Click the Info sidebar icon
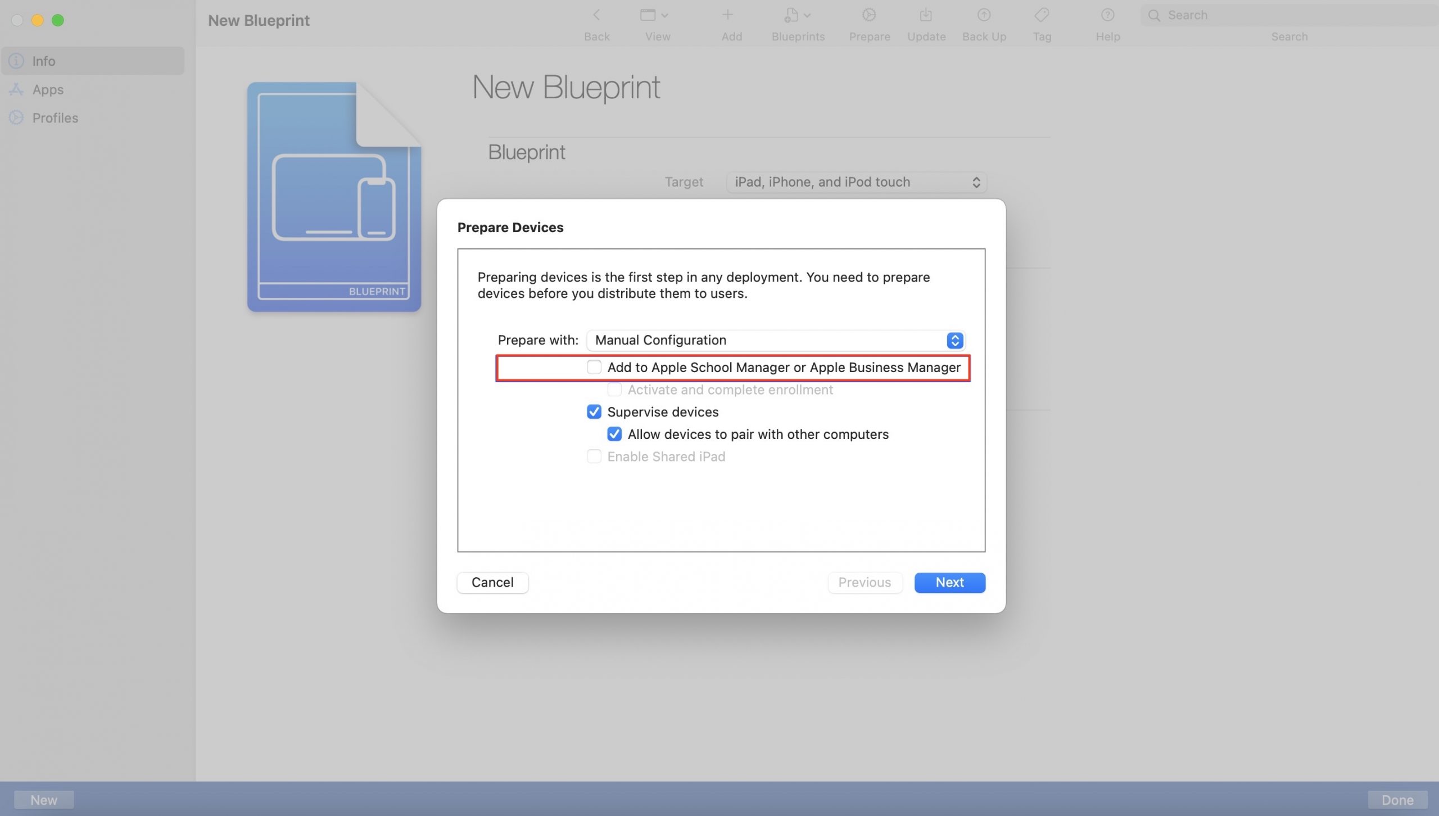Screen dimensions: 1439x816 tap(16, 61)
